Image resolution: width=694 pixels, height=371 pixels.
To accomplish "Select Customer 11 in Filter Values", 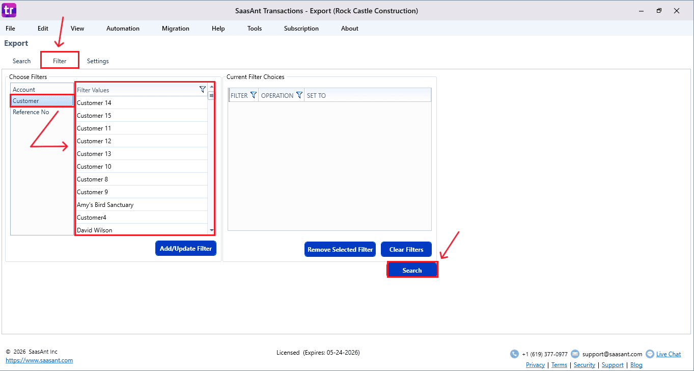I will pyautogui.click(x=142, y=128).
